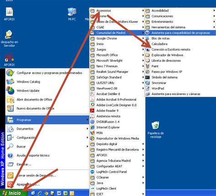
Task: Select Realtek Sound Manager folder
Action: [117, 72]
